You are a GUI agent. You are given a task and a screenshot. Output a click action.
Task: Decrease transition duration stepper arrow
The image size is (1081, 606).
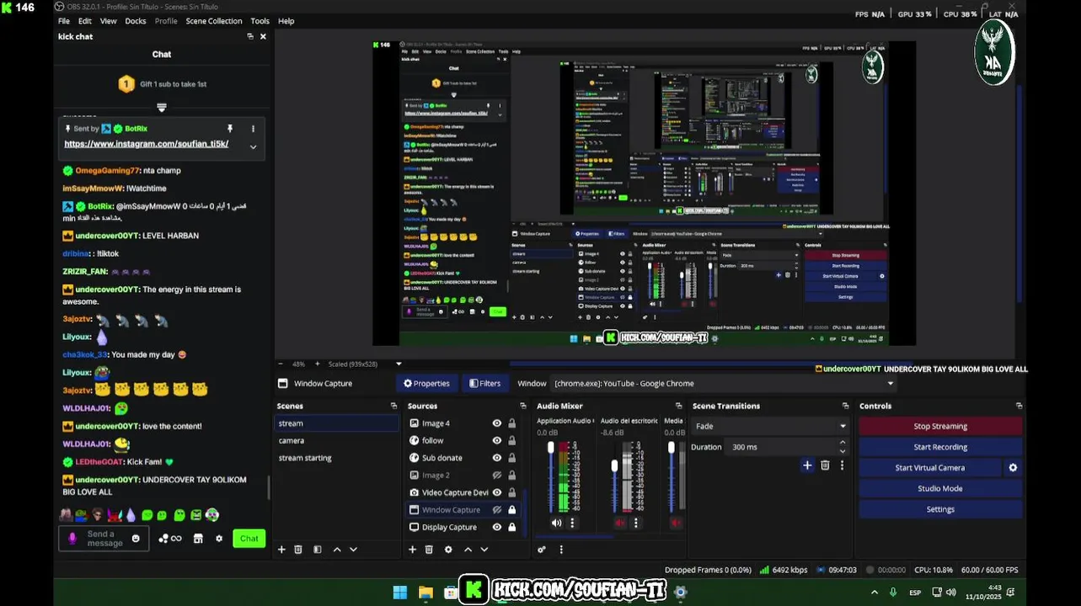[842, 451]
